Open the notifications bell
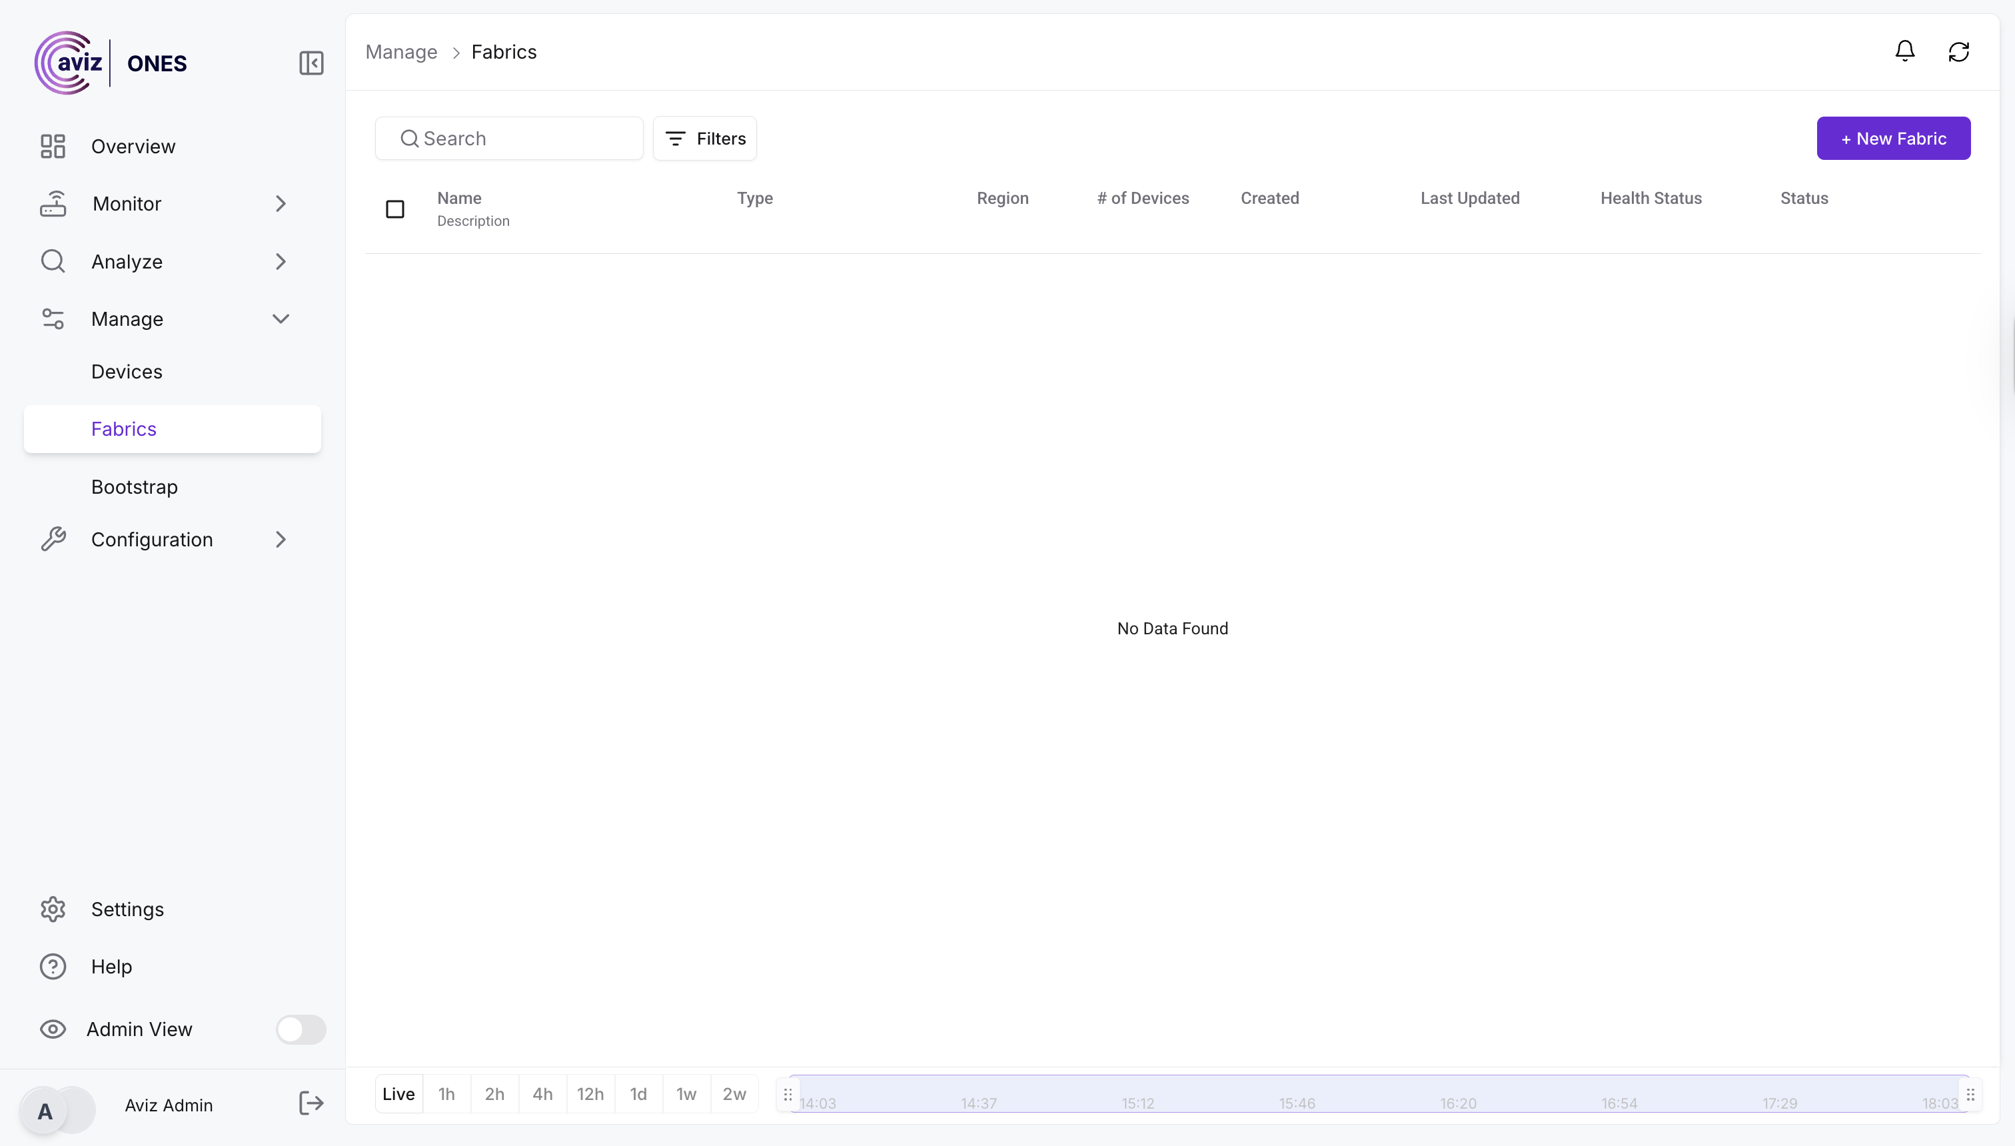This screenshot has height=1146, width=2015. (1904, 52)
